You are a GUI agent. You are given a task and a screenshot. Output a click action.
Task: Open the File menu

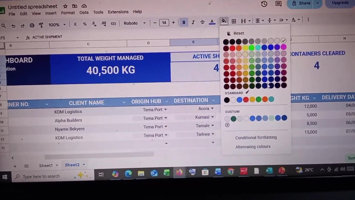pos(12,14)
